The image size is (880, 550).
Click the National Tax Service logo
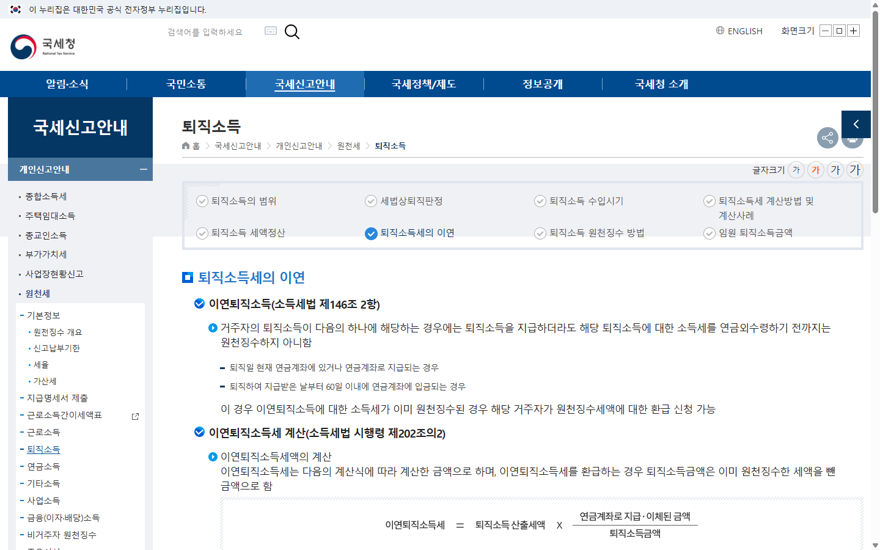[43, 46]
